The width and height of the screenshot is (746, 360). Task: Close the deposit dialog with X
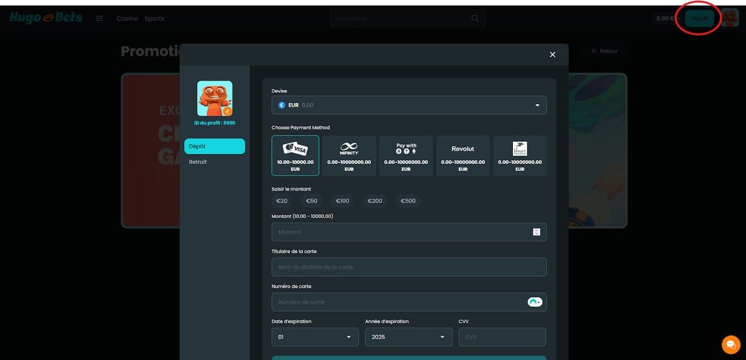click(x=553, y=55)
